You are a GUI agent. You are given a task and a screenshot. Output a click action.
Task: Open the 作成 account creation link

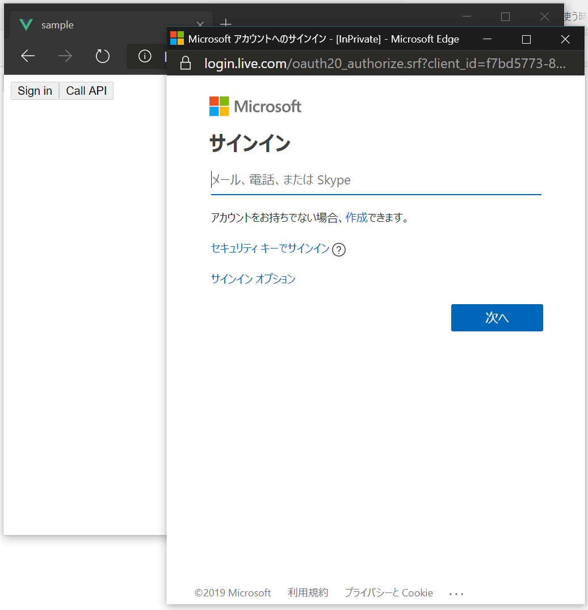point(357,217)
